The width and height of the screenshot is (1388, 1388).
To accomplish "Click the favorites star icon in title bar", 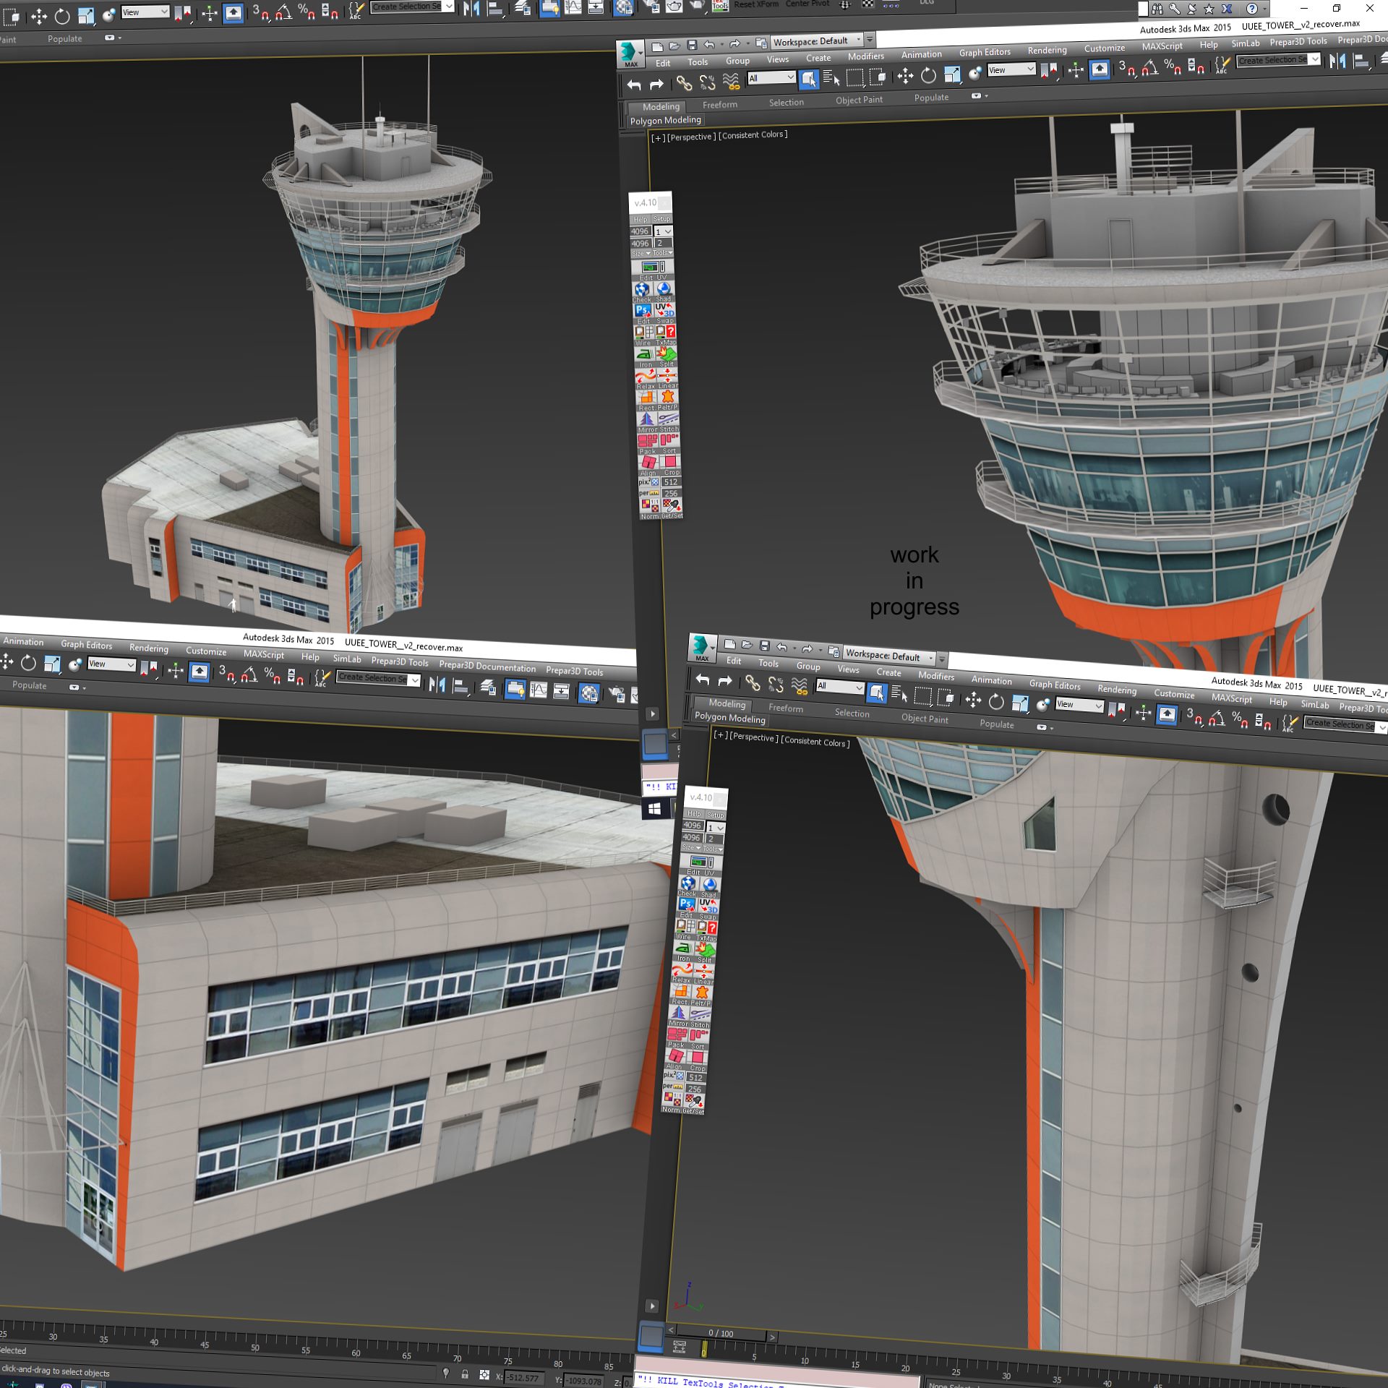I will pyautogui.click(x=1209, y=9).
